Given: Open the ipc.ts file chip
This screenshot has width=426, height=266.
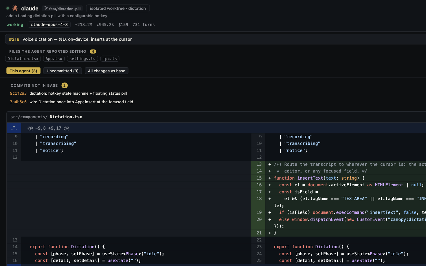Looking at the screenshot, I should (110, 59).
